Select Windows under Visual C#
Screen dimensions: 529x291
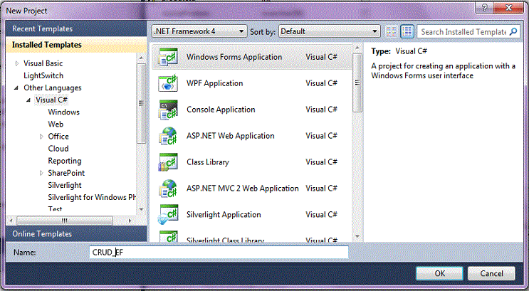[x=64, y=112]
